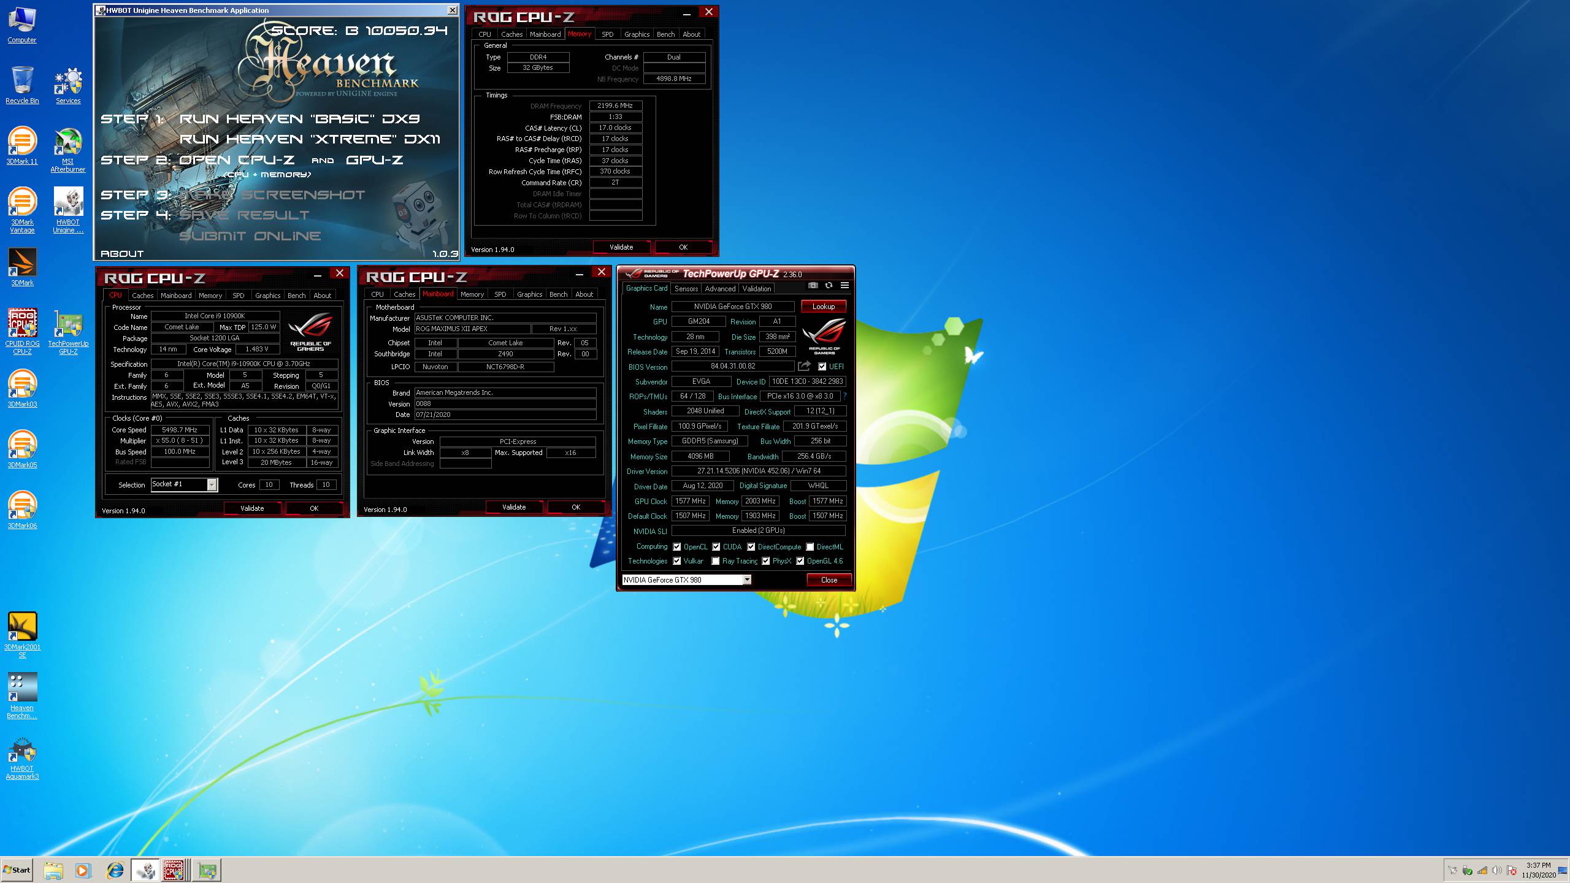Image resolution: width=1570 pixels, height=883 pixels.
Task: Toggle the CUDA checkbox
Action: (716, 547)
